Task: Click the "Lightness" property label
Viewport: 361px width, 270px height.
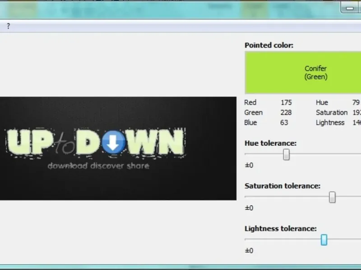Action: click(330, 122)
